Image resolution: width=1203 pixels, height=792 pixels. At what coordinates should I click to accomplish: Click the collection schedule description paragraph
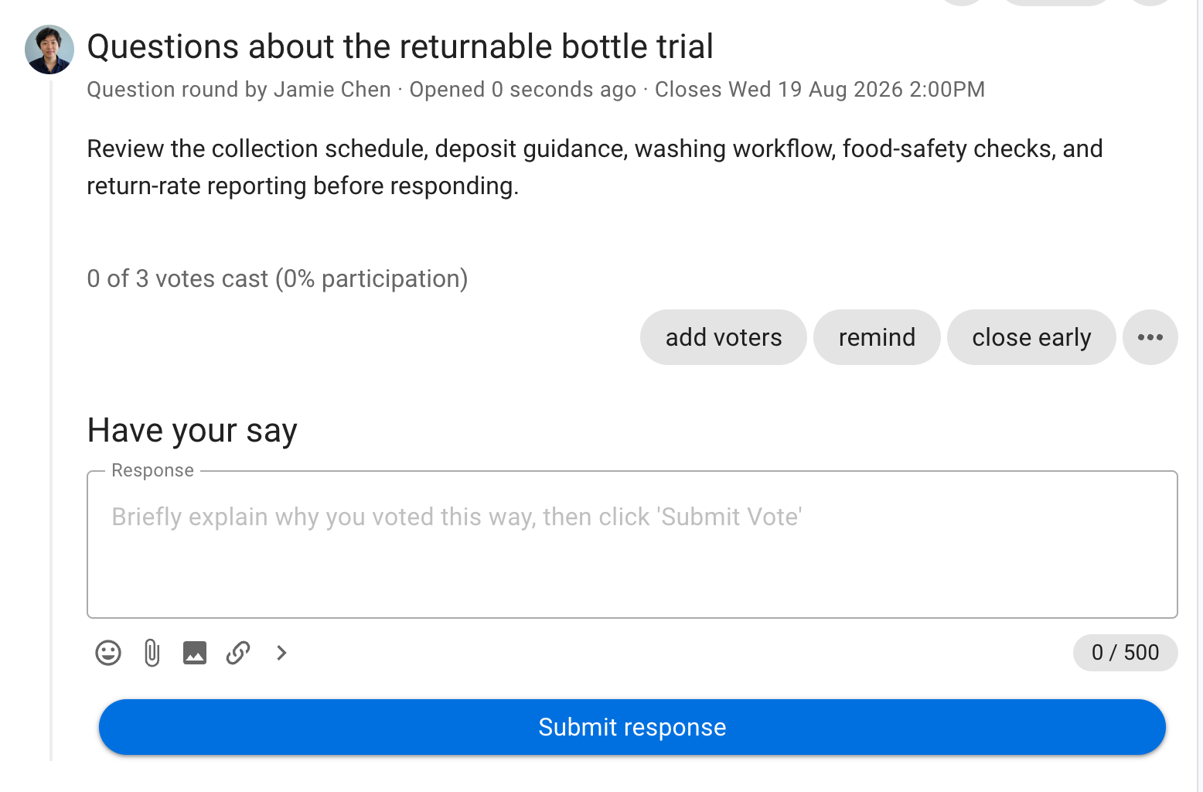(x=595, y=167)
